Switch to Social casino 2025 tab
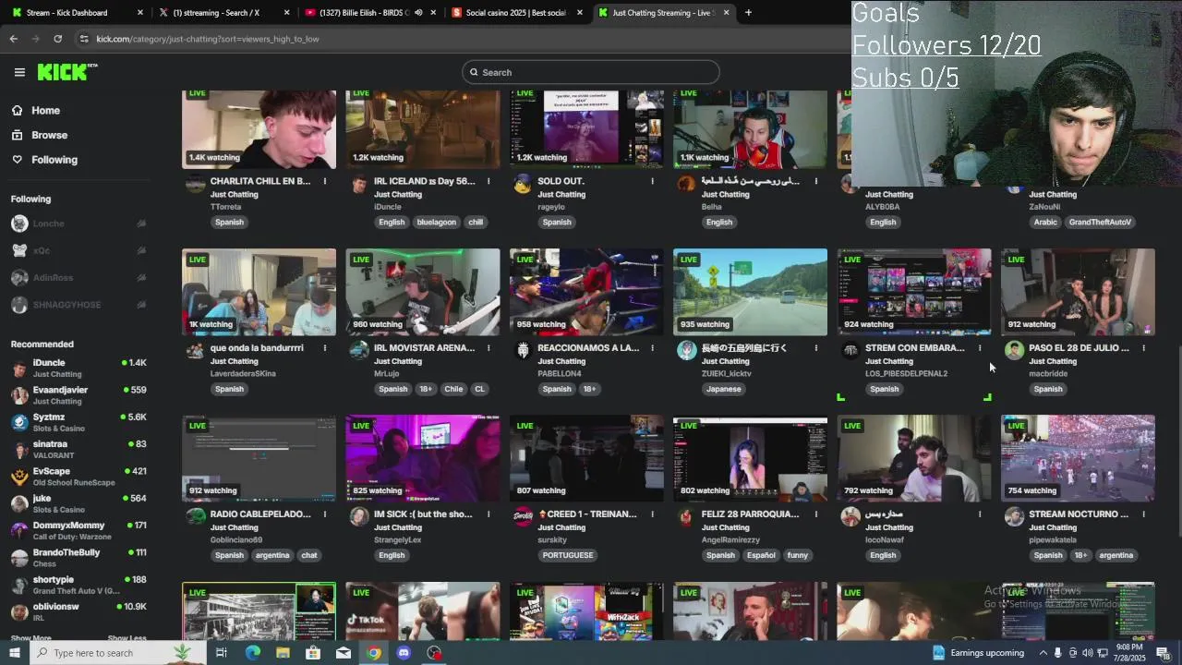1182x665 pixels. coord(515,13)
